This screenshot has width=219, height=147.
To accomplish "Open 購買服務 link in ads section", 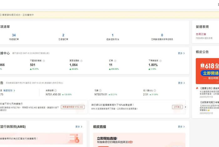I will point(9,90).
